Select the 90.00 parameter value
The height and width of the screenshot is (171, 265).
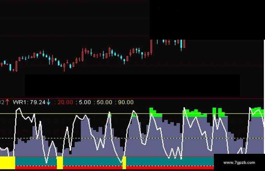tap(126, 102)
